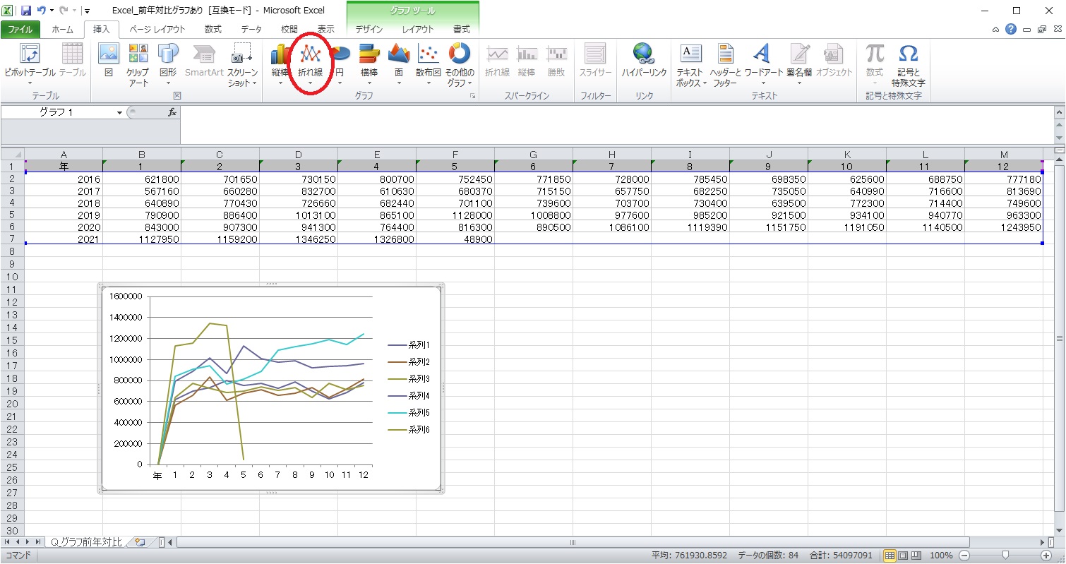Select 系列5 in chart legend
Screen dimensions: 1066x564
[409, 412]
